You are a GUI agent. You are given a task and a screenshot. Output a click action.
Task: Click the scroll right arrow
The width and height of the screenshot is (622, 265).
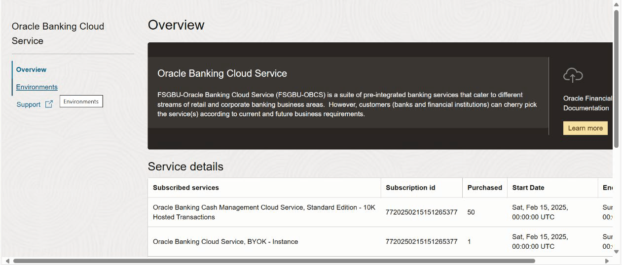[607, 261]
